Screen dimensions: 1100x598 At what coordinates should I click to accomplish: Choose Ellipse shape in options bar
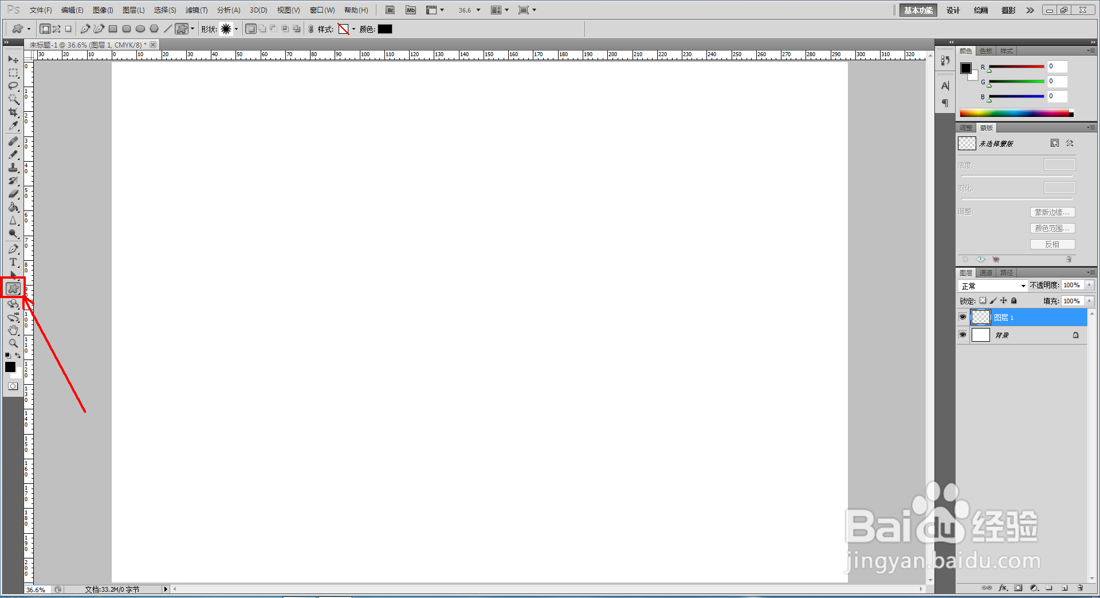pos(140,29)
